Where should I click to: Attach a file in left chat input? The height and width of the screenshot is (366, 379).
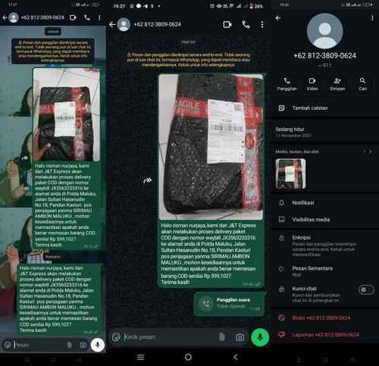coord(69,345)
